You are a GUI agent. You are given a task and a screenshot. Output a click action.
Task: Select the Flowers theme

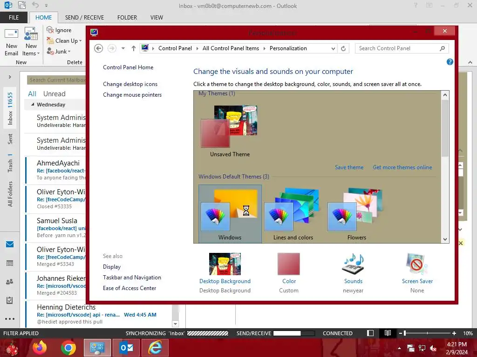[x=356, y=214]
